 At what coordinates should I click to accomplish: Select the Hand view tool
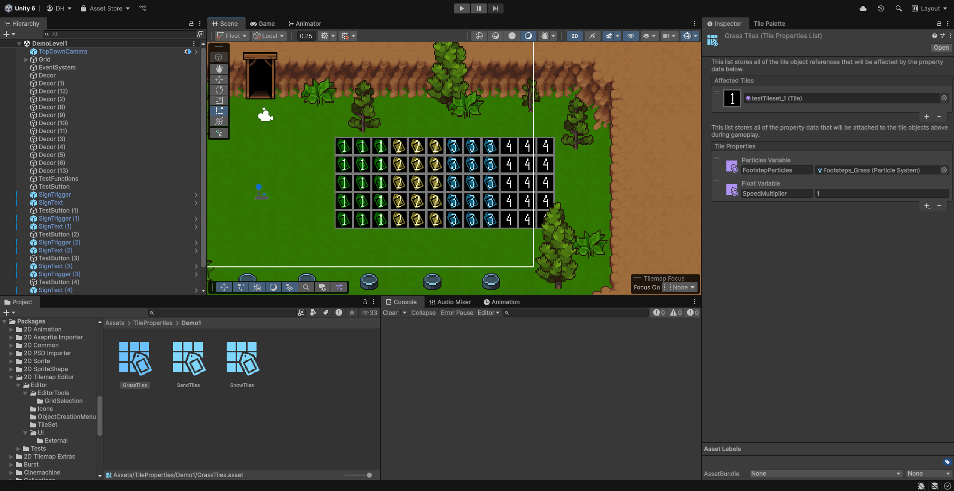(219, 69)
